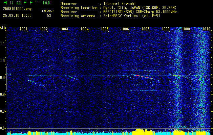
Task: Click the Receiver field label
Action: click(x=69, y=12)
